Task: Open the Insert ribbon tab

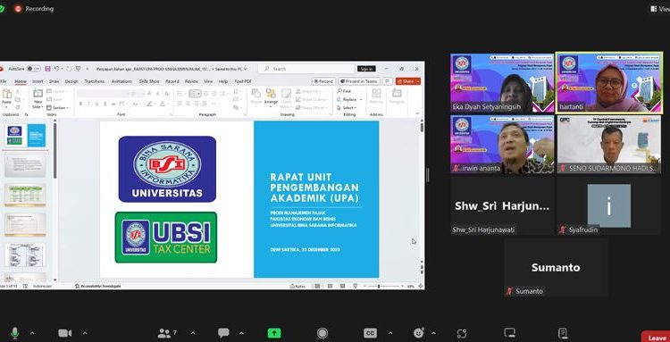Action: [38, 81]
